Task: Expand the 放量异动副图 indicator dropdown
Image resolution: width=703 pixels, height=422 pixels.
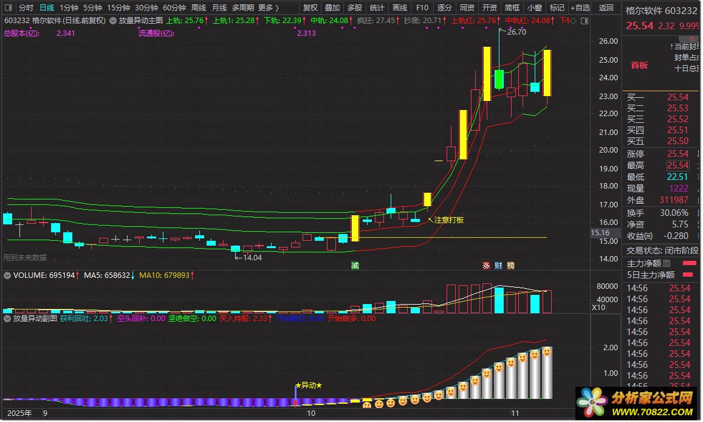Action: (x=7, y=319)
